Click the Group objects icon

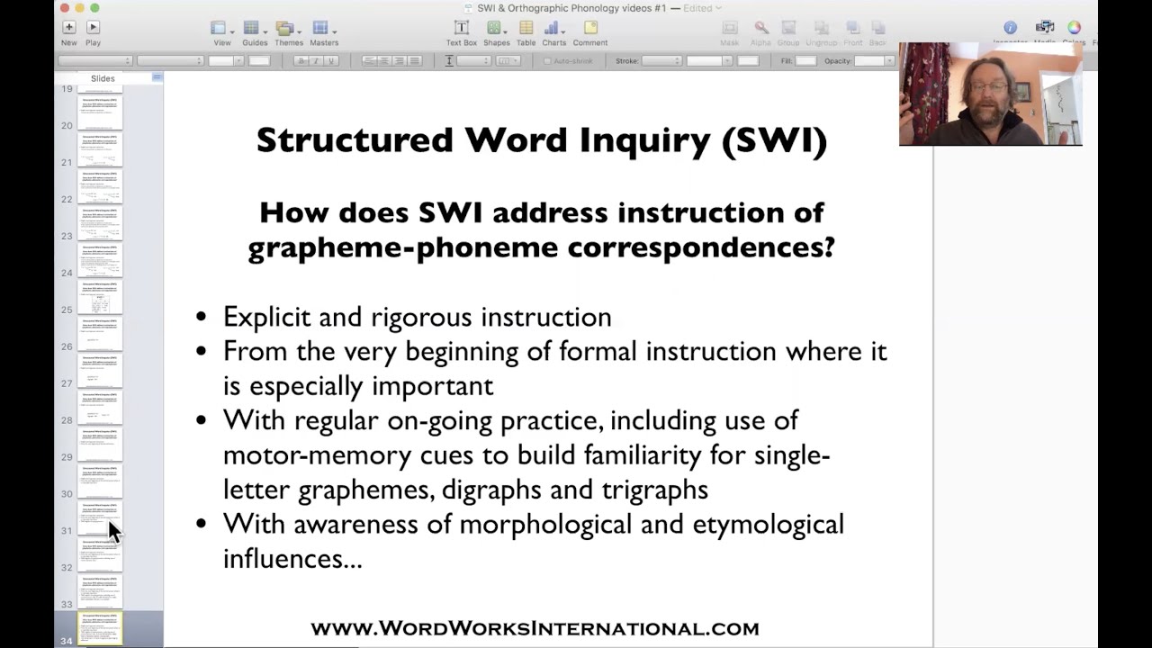click(788, 33)
